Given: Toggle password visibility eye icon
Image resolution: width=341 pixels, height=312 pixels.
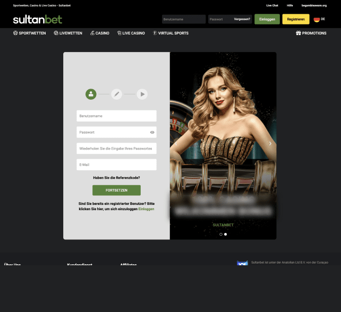Looking at the screenshot, I should click(x=152, y=132).
